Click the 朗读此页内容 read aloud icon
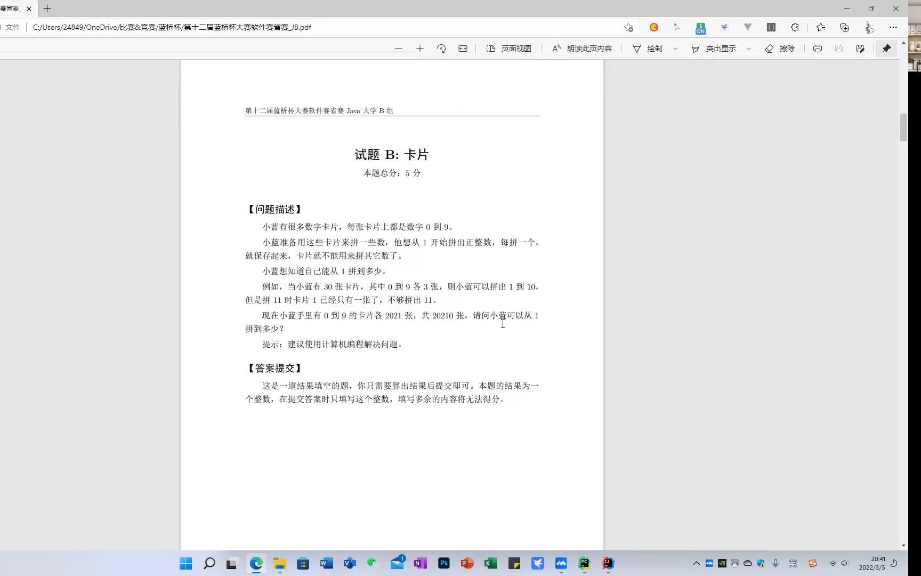The height and width of the screenshot is (576, 921). pos(556,49)
